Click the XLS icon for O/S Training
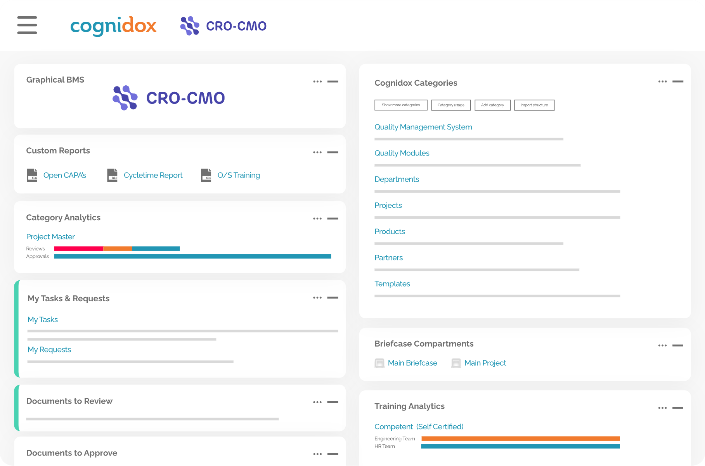 point(206,175)
